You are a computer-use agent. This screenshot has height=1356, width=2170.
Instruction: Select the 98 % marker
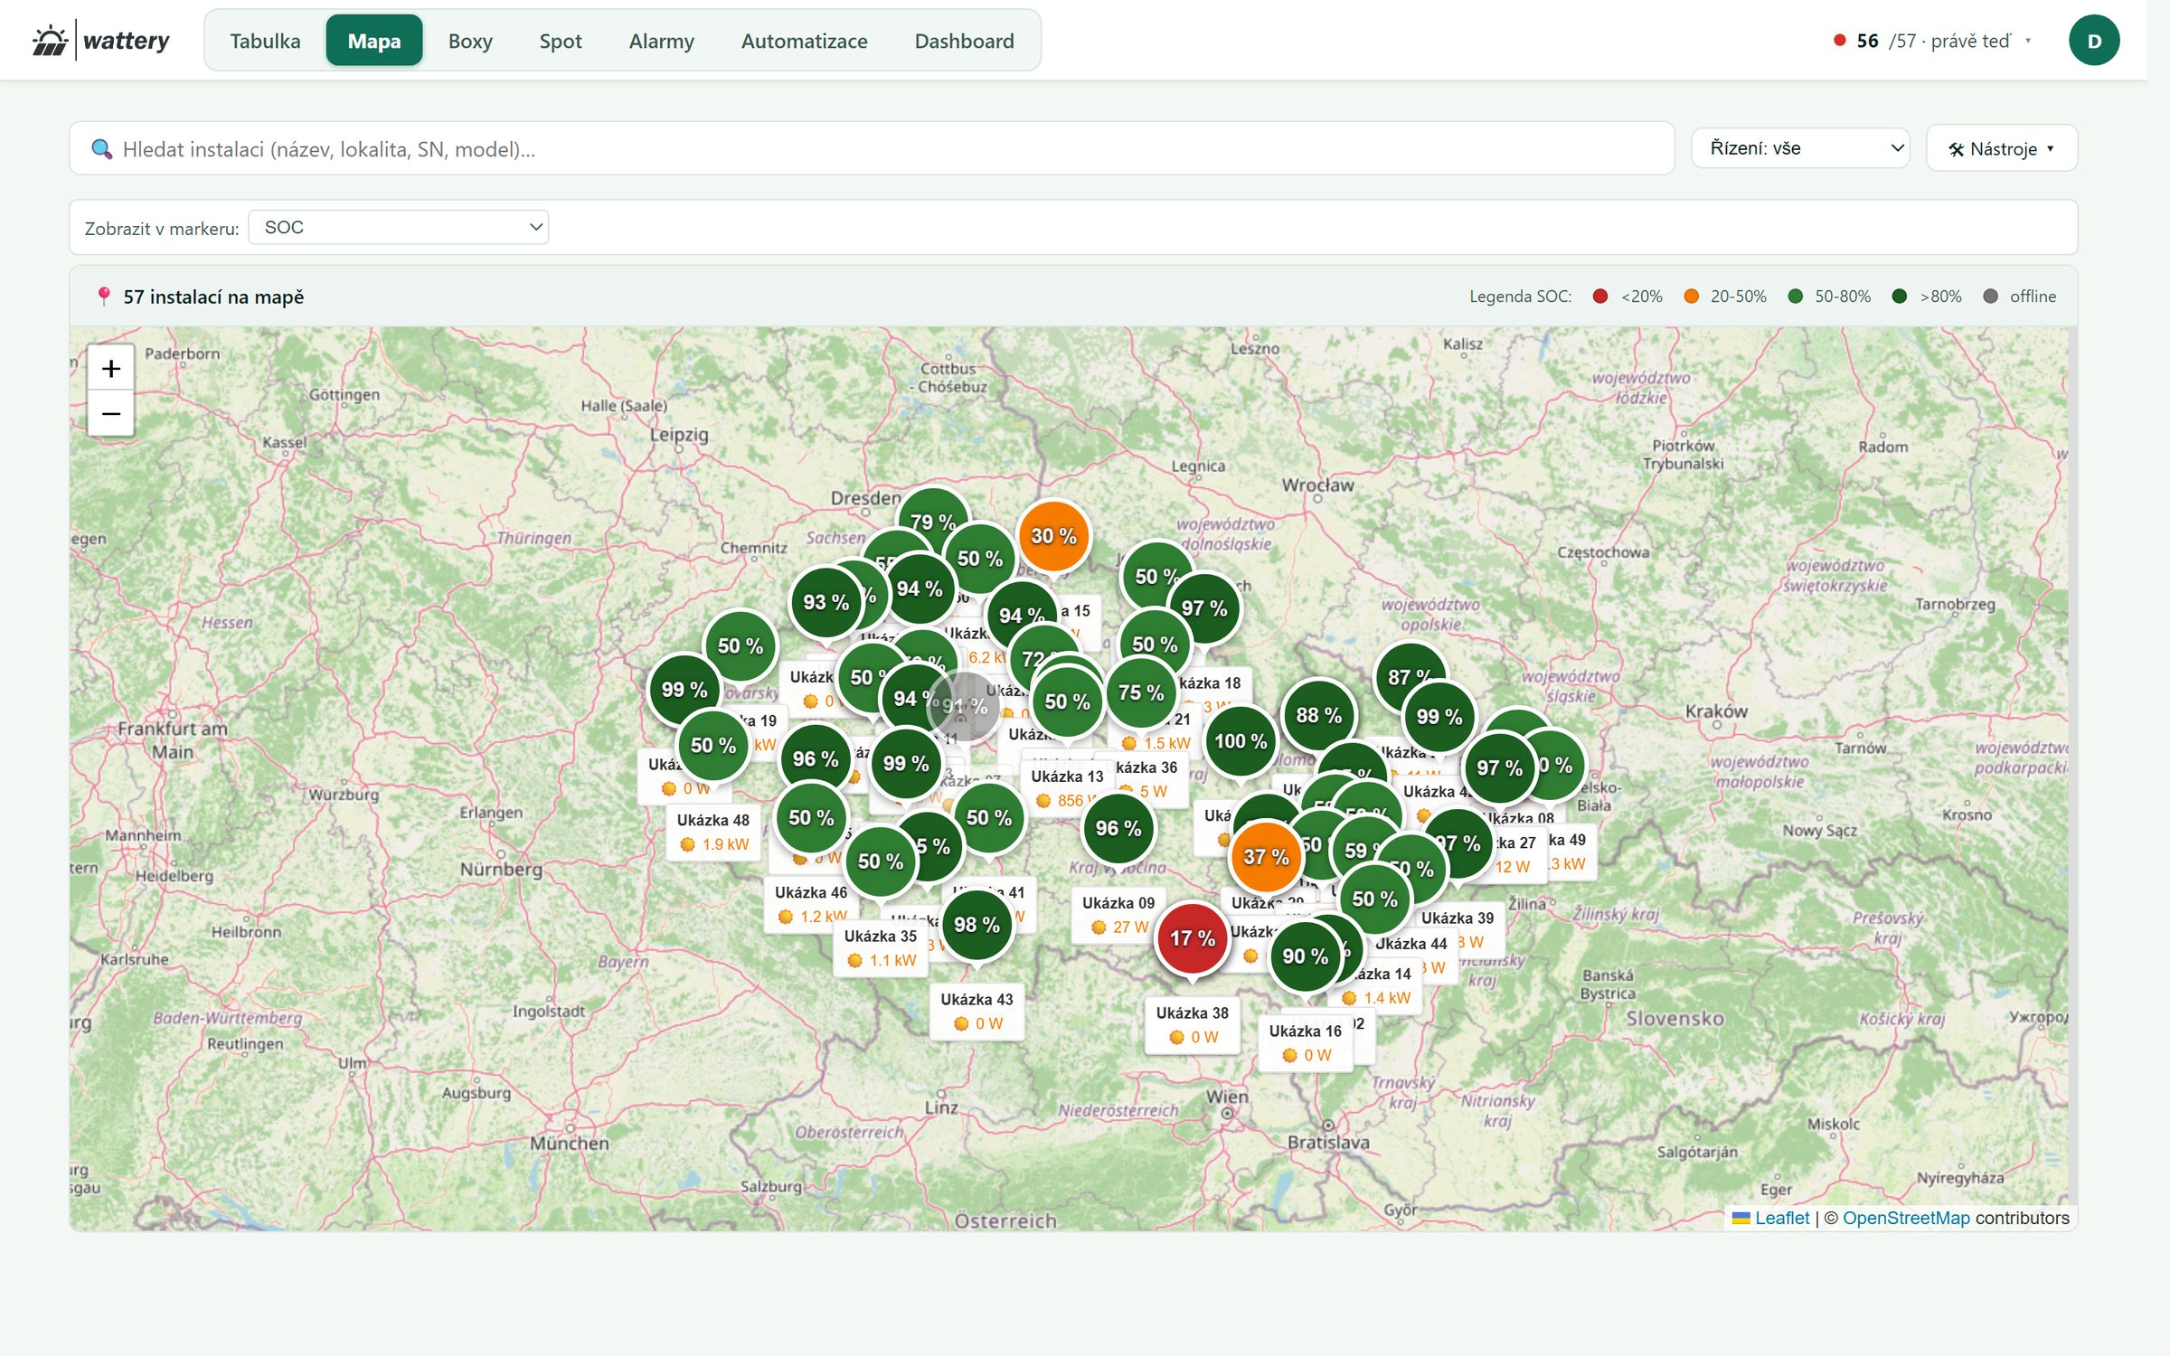pos(976,925)
